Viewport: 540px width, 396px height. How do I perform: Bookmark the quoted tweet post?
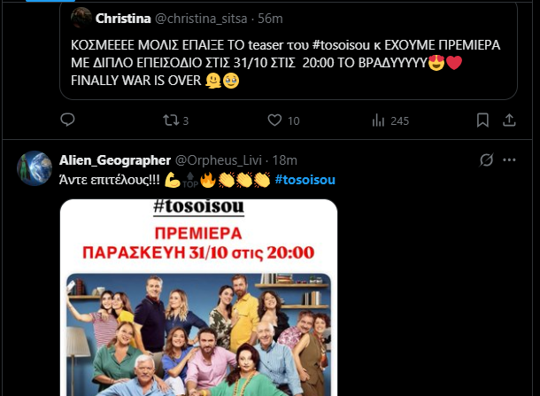tap(482, 120)
